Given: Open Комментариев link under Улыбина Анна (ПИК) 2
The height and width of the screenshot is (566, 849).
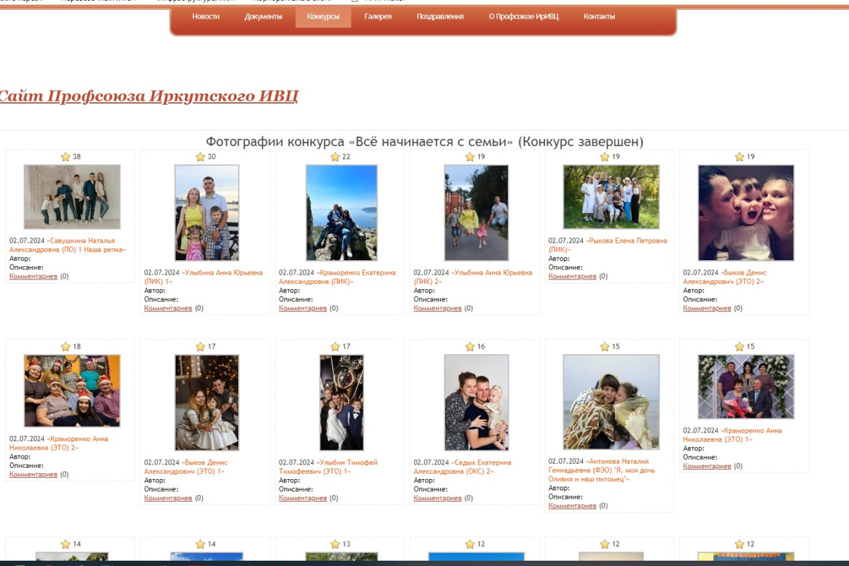Looking at the screenshot, I should 438,309.
